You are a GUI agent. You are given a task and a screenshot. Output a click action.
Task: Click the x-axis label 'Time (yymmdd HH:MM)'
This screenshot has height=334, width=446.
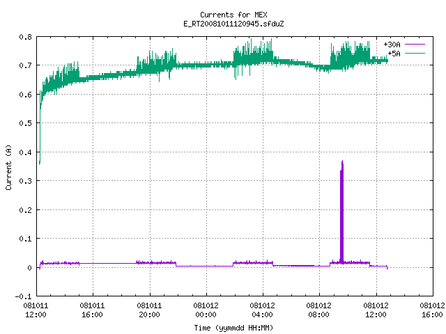(233, 328)
